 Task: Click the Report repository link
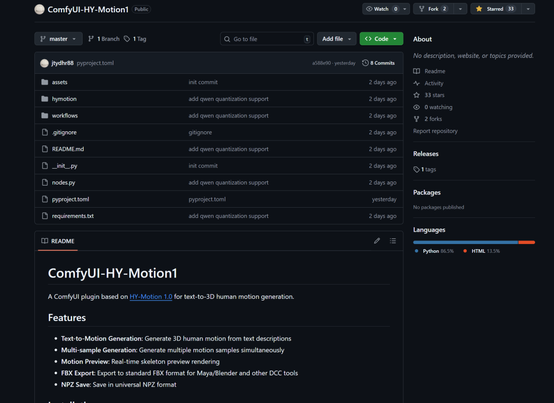(x=435, y=131)
